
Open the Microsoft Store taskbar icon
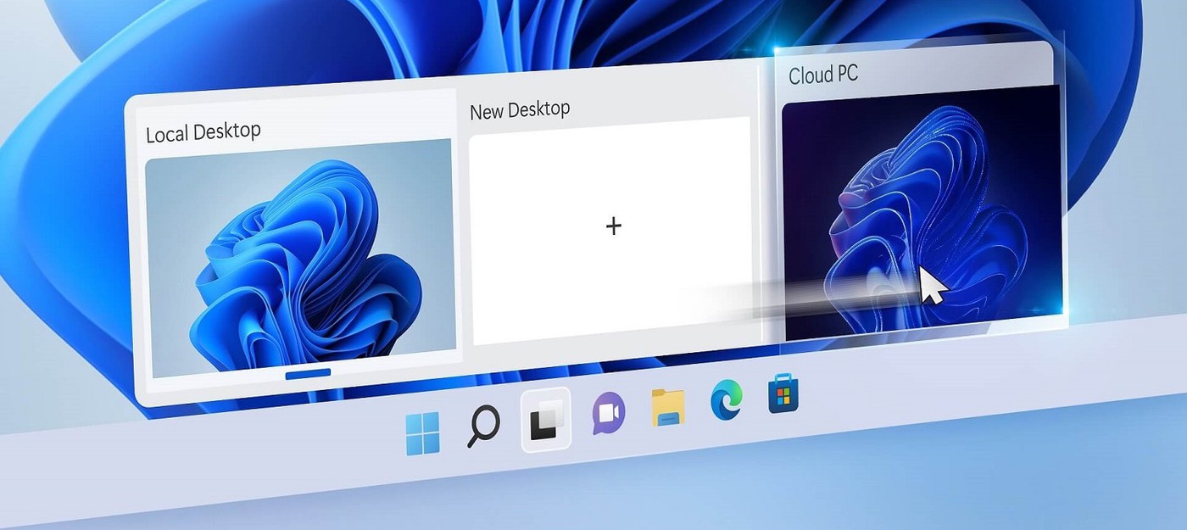tap(783, 393)
